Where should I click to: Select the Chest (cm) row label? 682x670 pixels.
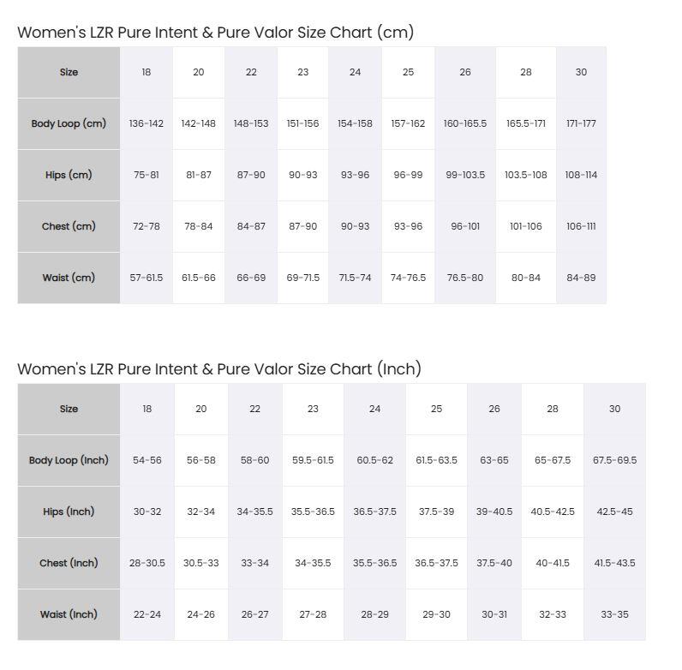(x=69, y=226)
